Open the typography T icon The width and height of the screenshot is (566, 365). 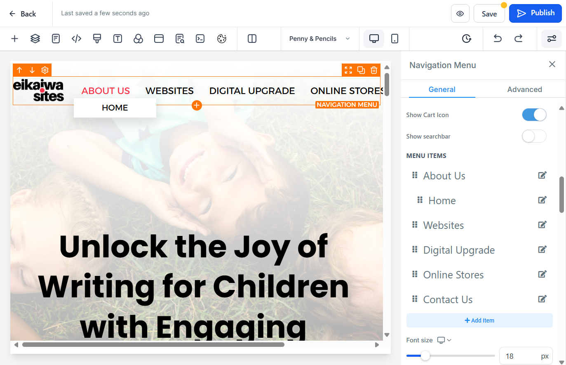(118, 39)
